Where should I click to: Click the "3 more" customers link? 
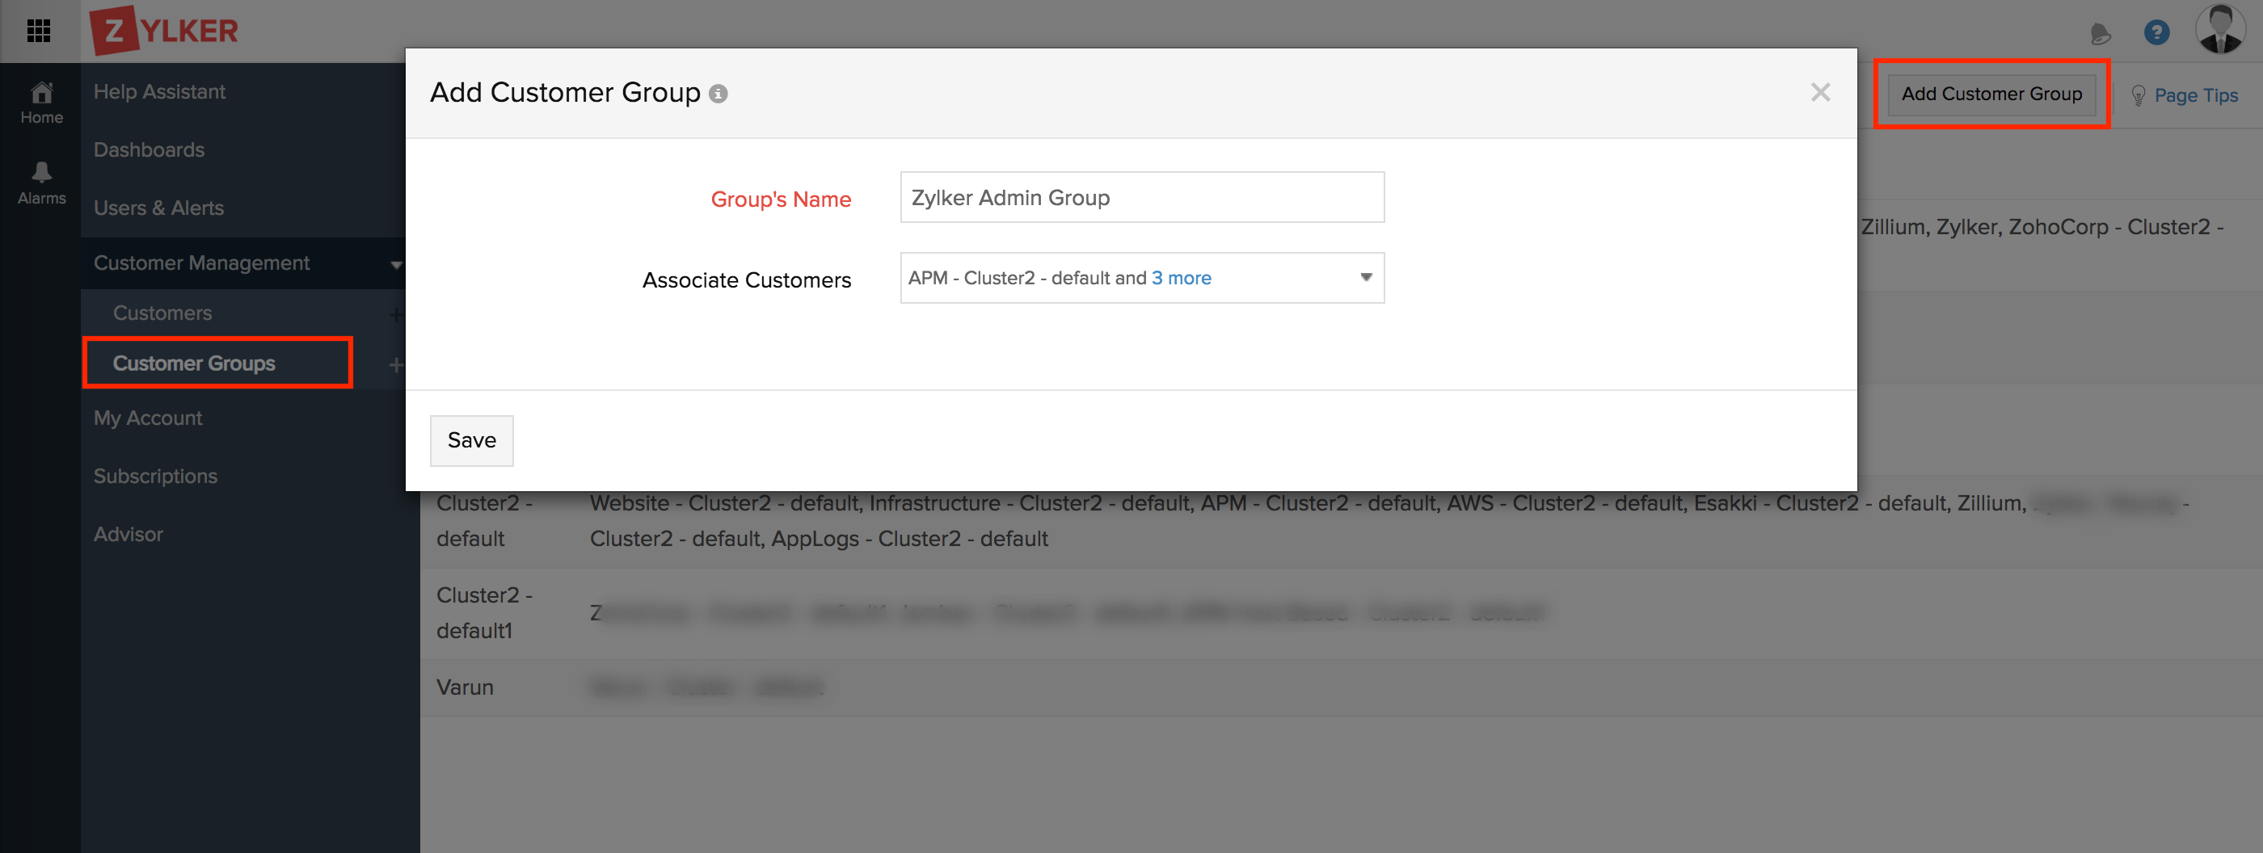(1181, 278)
